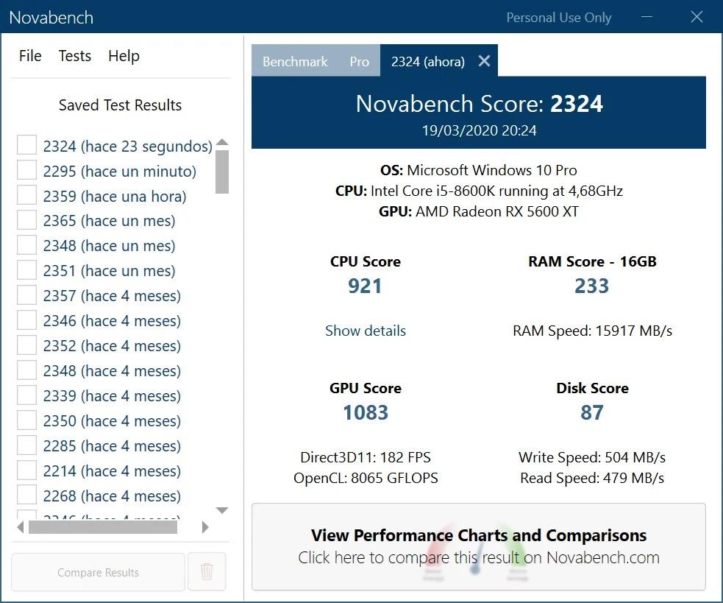This screenshot has height=603, width=723.
Task: Click the Novabench Score: 2324 heading
Action: pos(479,103)
